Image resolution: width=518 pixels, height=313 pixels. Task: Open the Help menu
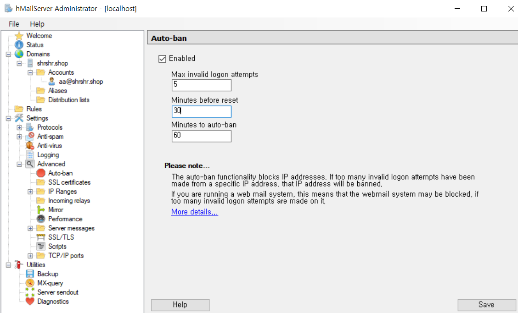tap(37, 24)
